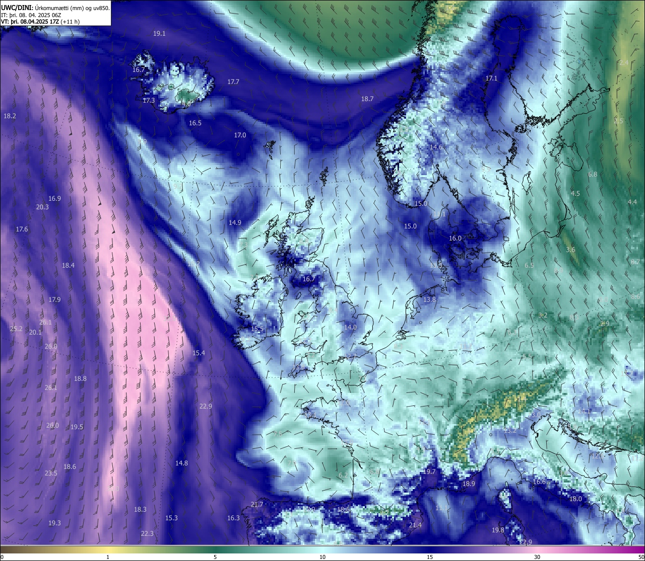Click the 30 label on colour scale

point(537,557)
